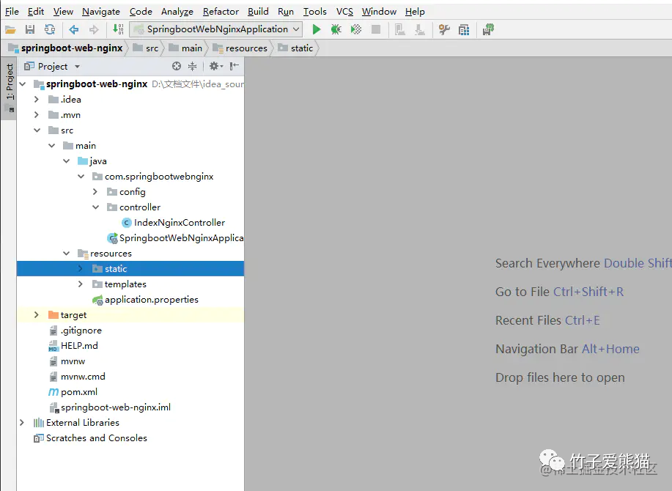Run SpringbootWebNginxApplication with green play icon
672x491 pixels.
[x=317, y=29]
